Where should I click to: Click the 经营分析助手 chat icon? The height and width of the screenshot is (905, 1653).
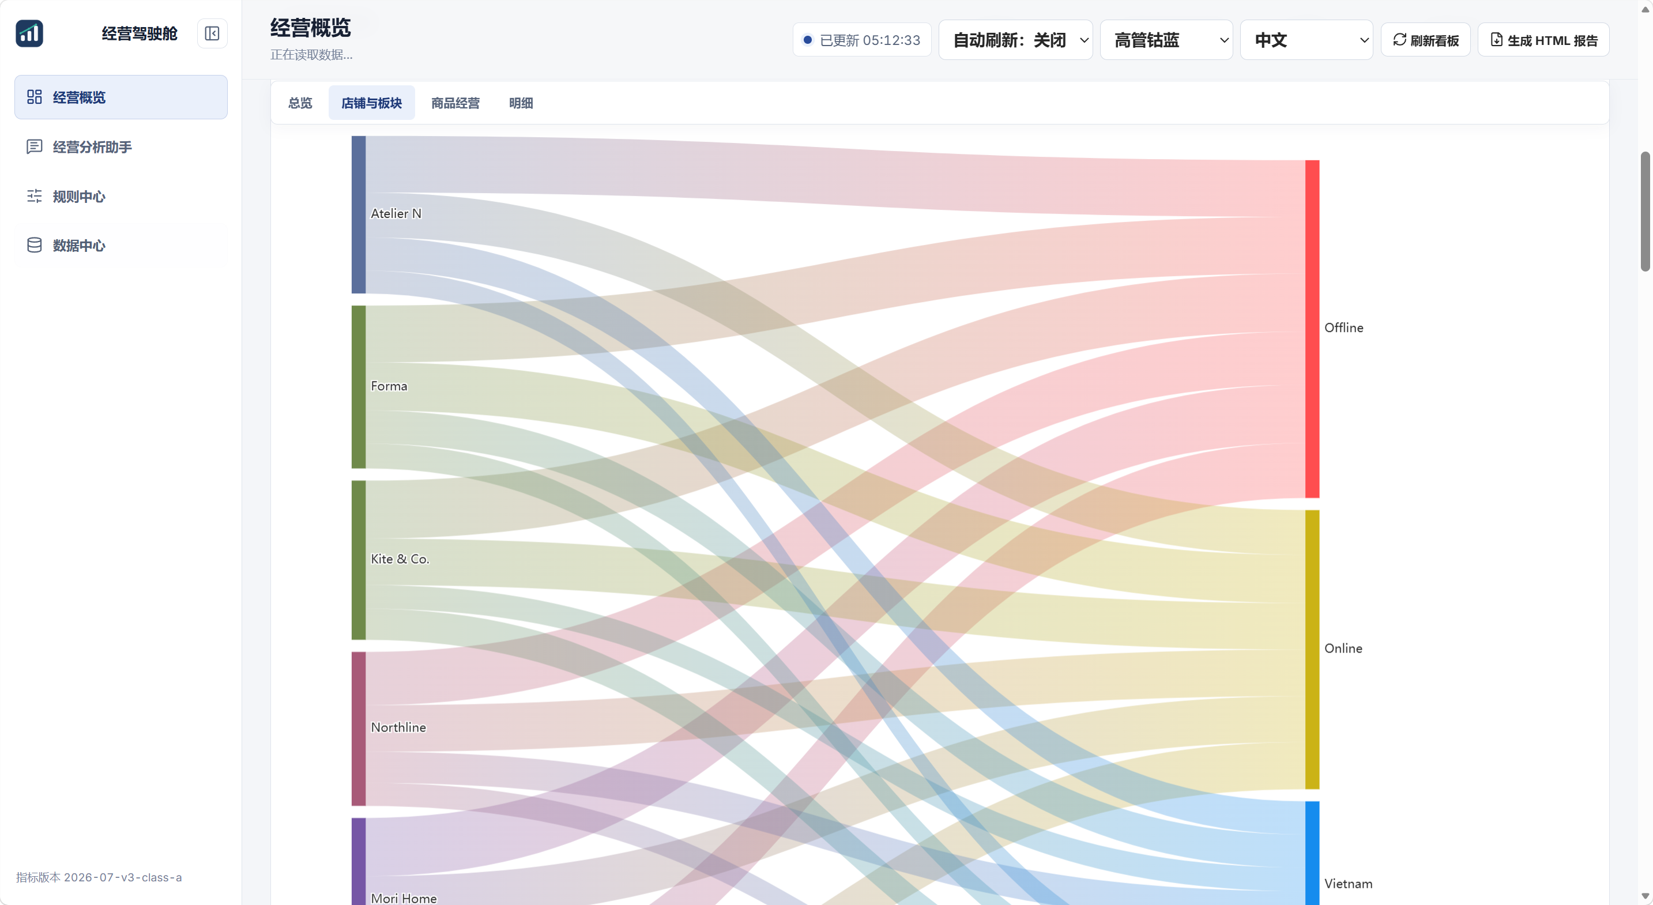[35, 147]
